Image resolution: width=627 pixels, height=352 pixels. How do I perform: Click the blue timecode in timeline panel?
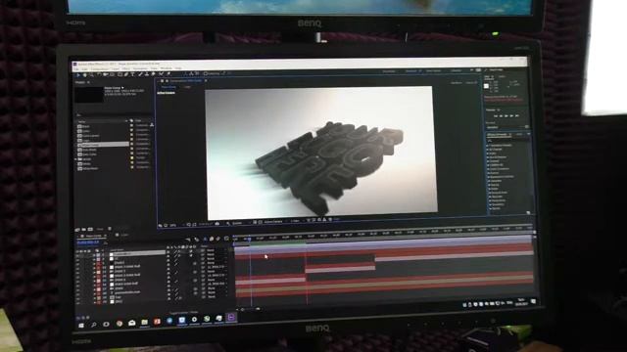[x=87, y=242]
